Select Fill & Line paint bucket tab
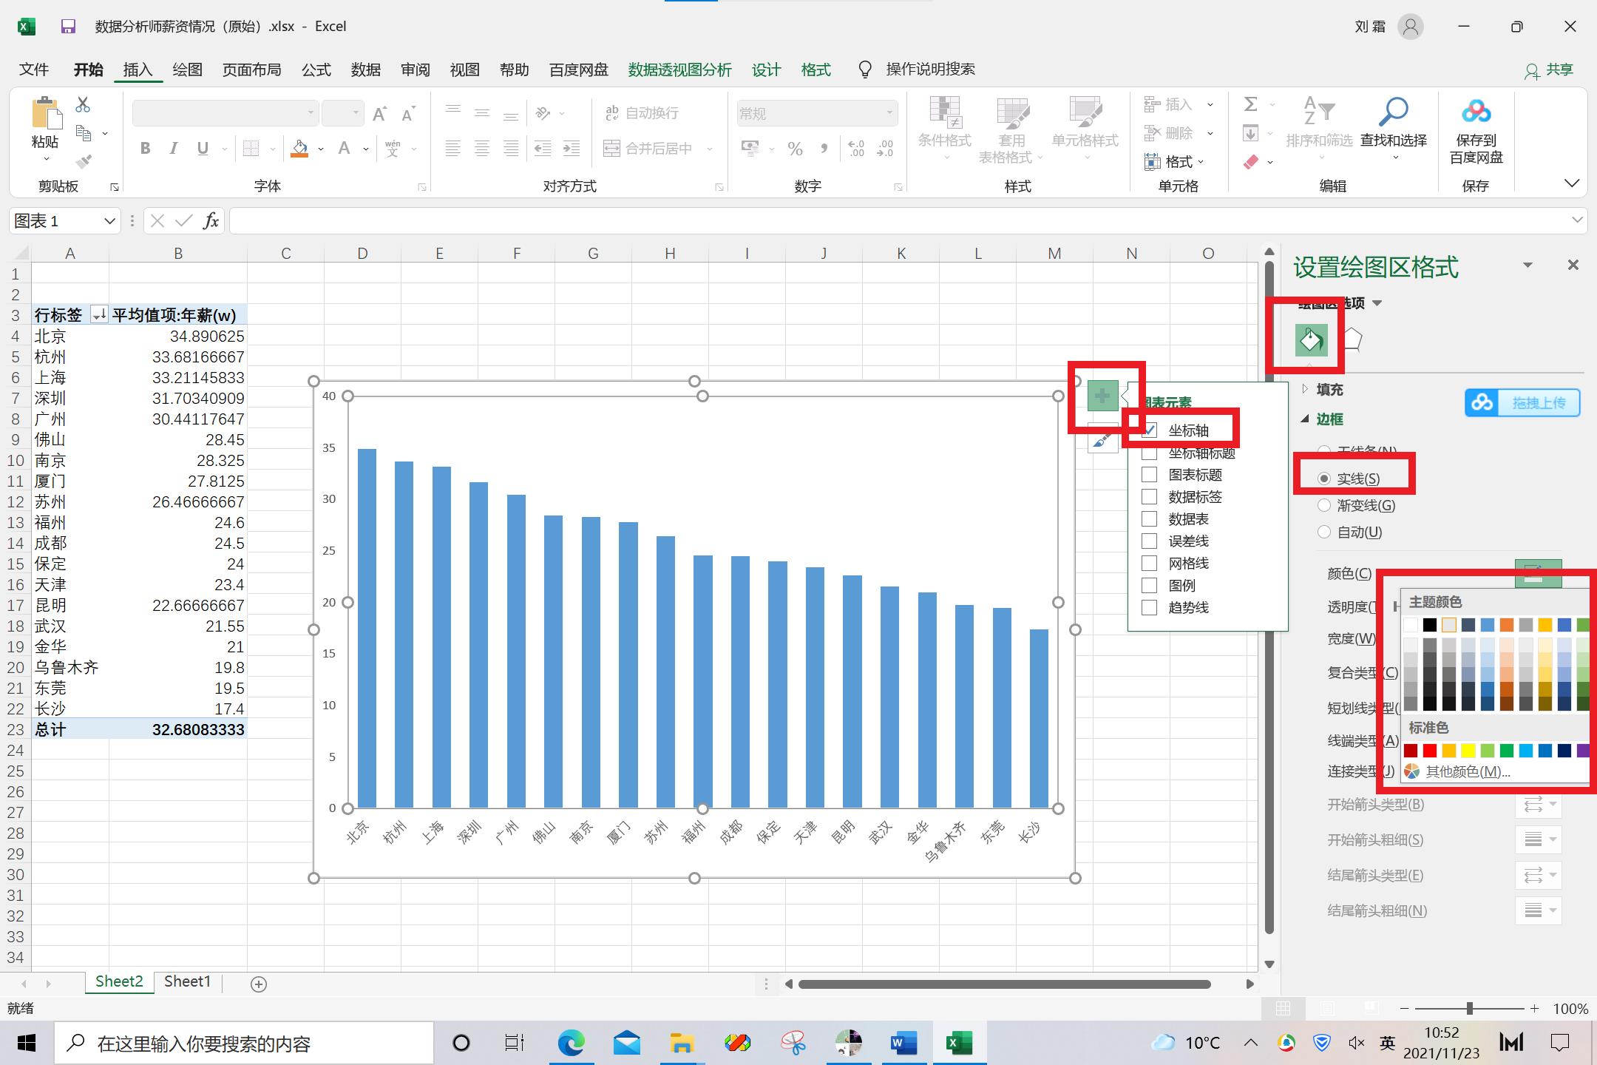1597x1065 pixels. (x=1311, y=340)
